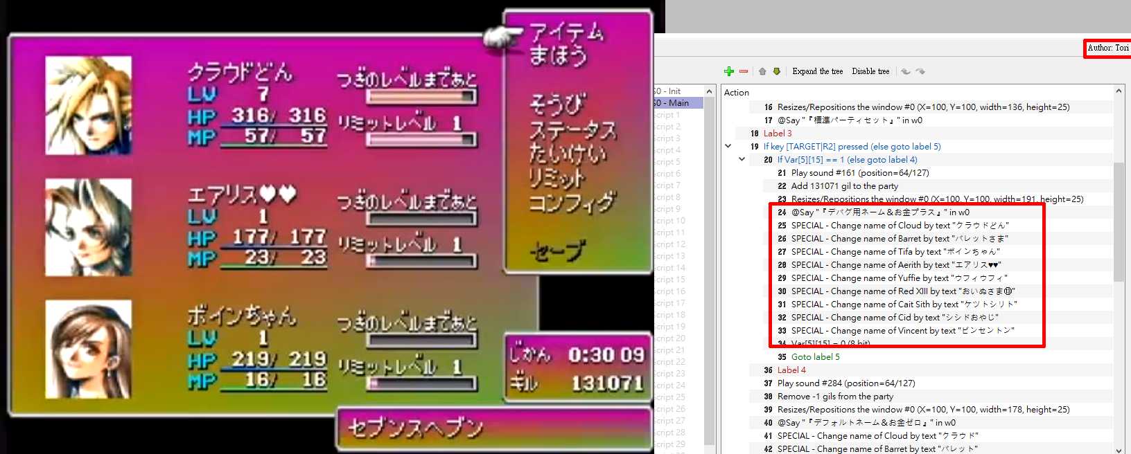Click the 'Action' column header
This screenshot has height=454, width=1131.
736,93
